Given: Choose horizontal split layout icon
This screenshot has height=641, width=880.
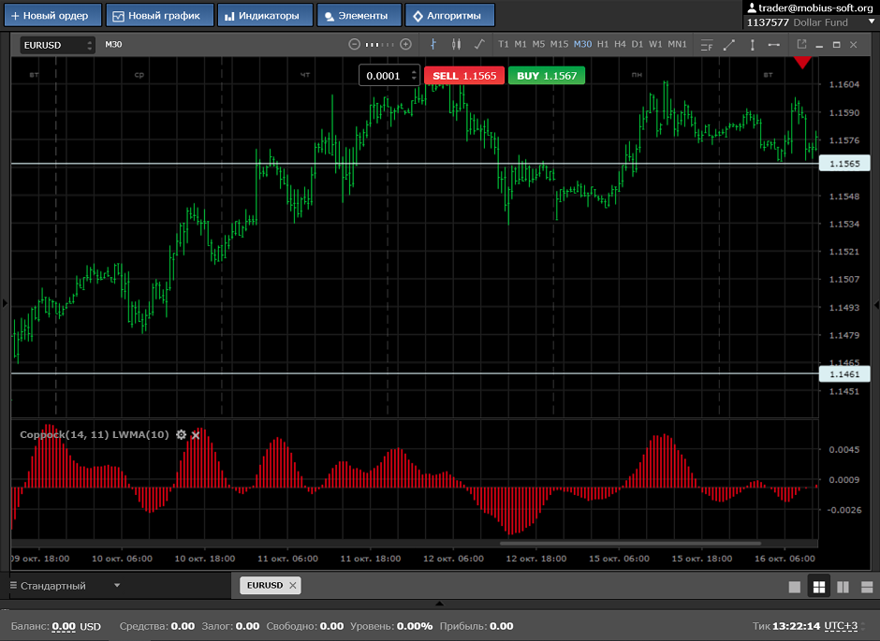Looking at the screenshot, I should 867,587.
